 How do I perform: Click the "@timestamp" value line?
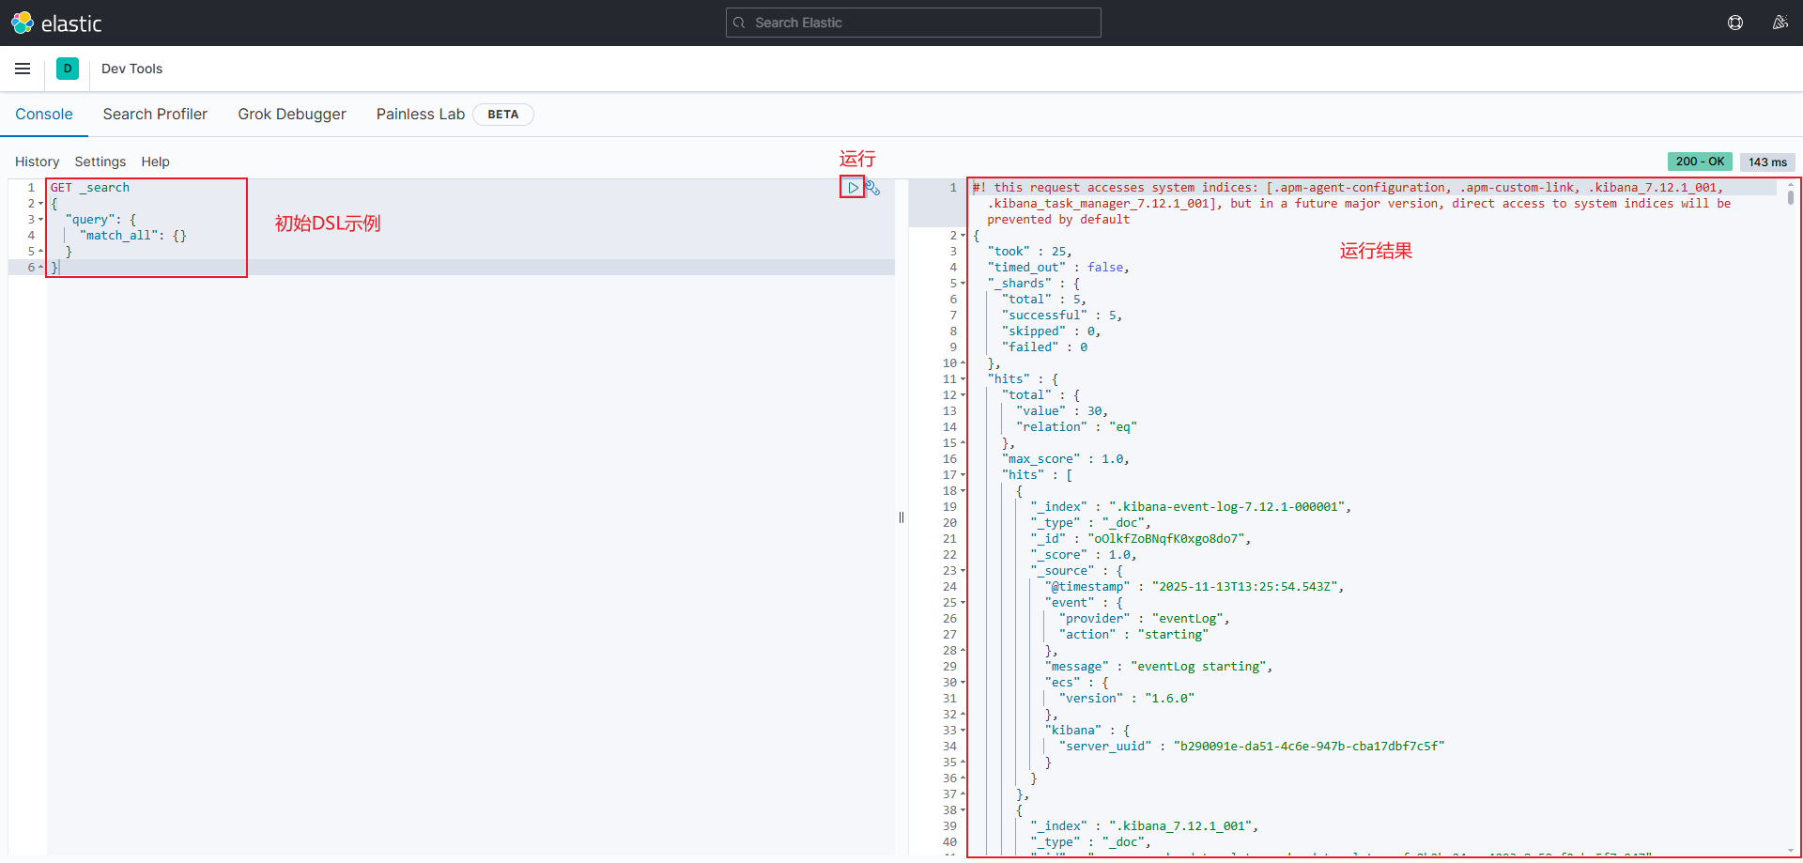coord(1194,587)
